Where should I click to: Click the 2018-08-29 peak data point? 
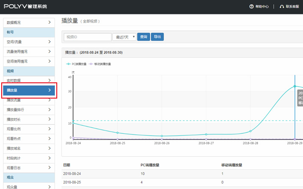(x=295, y=86)
